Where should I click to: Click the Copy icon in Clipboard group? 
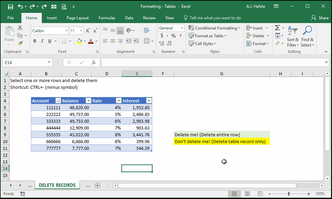click(20, 36)
